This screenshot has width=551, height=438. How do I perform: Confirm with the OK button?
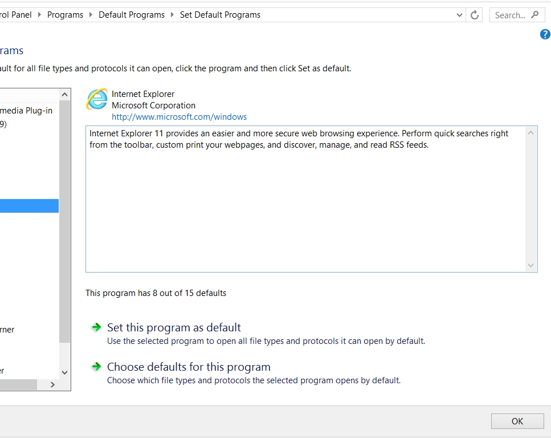pos(517,421)
